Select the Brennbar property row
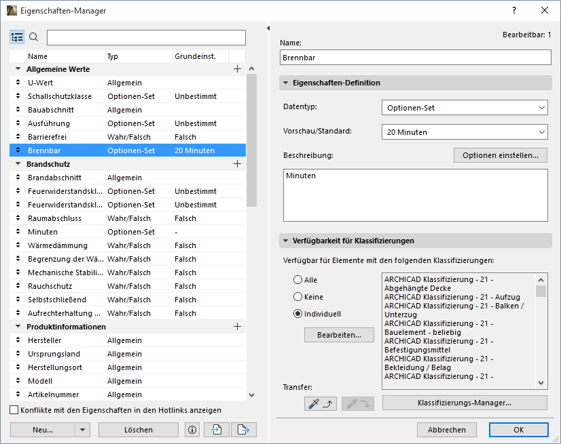The width and height of the screenshot is (561, 444). pos(128,150)
